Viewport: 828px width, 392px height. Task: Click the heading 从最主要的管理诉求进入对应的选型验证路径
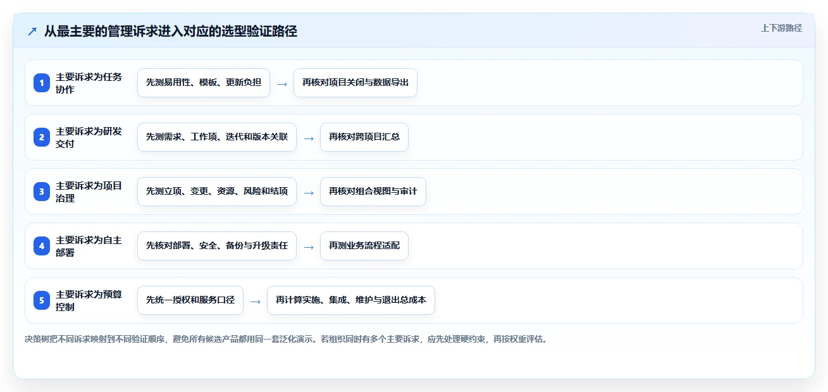pyautogui.click(x=171, y=32)
